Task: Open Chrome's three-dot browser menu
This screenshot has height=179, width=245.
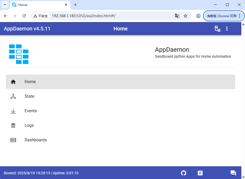Action: pyautogui.click(x=240, y=16)
